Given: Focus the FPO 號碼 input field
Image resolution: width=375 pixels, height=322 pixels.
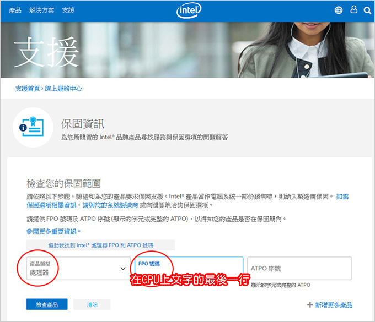Looking at the screenshot, I should (x=189, y=268).
